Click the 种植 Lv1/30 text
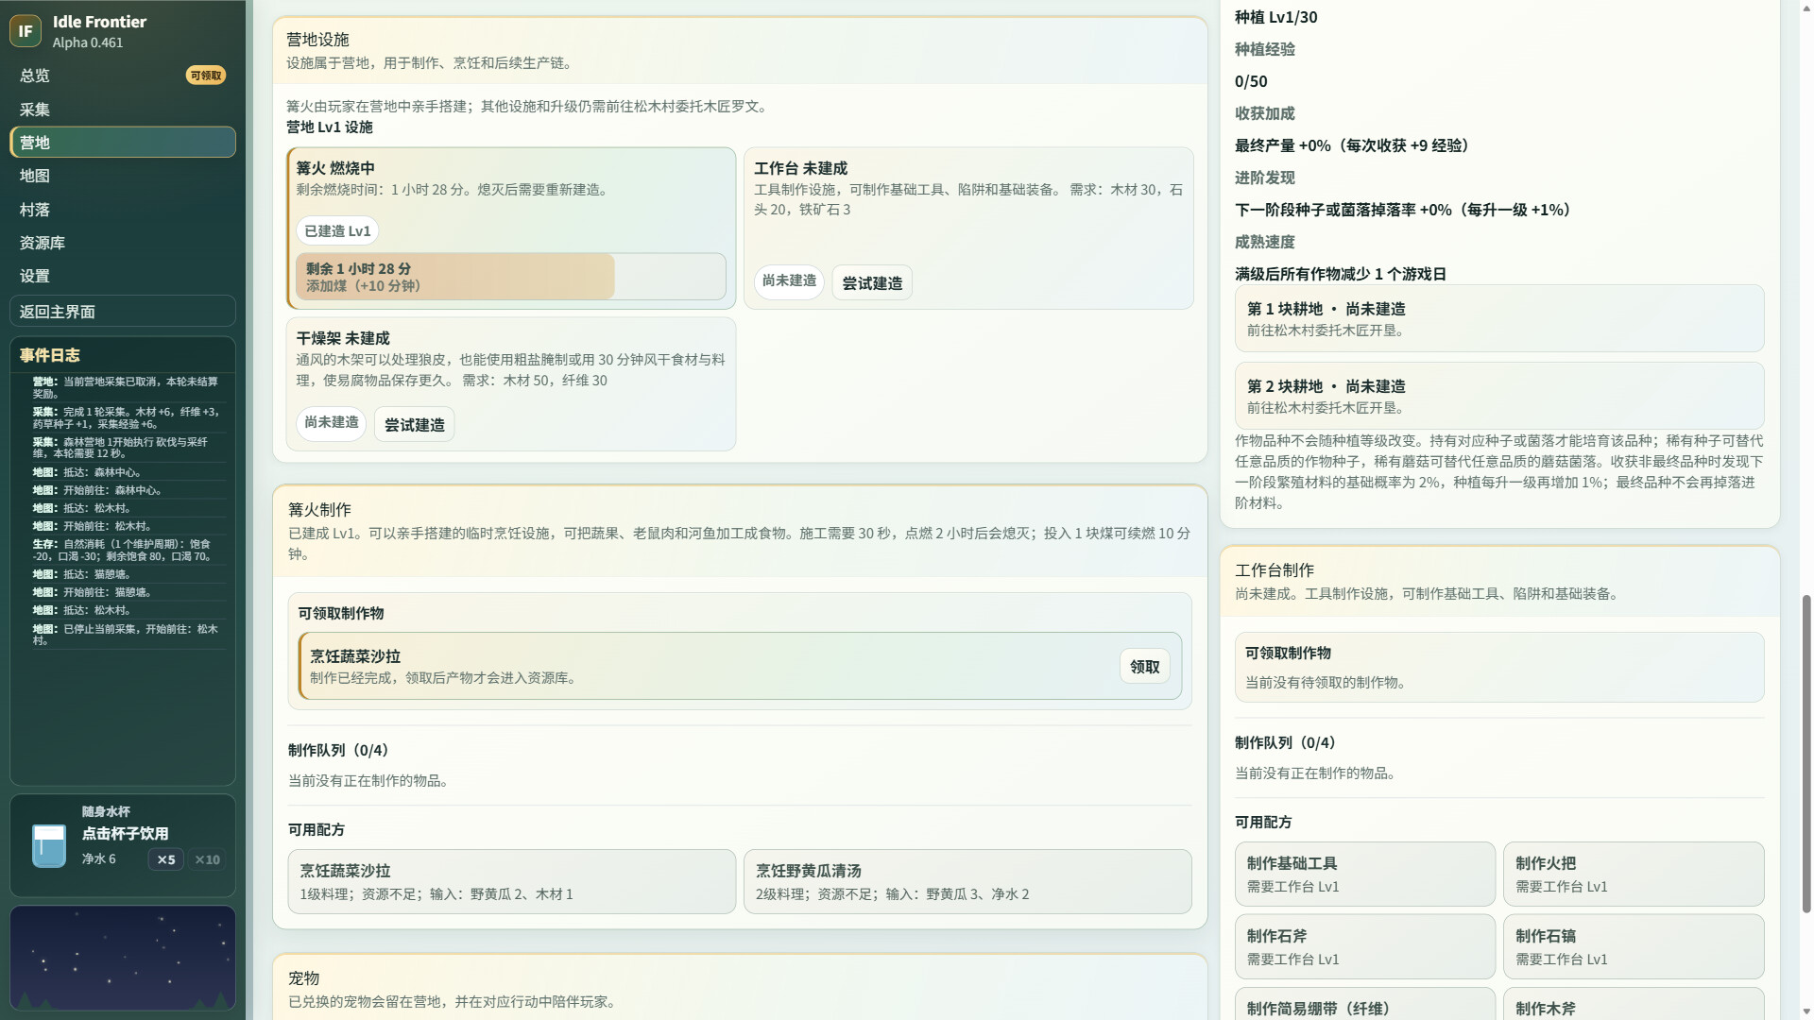1814x1020 pixels. (1275, 17)
